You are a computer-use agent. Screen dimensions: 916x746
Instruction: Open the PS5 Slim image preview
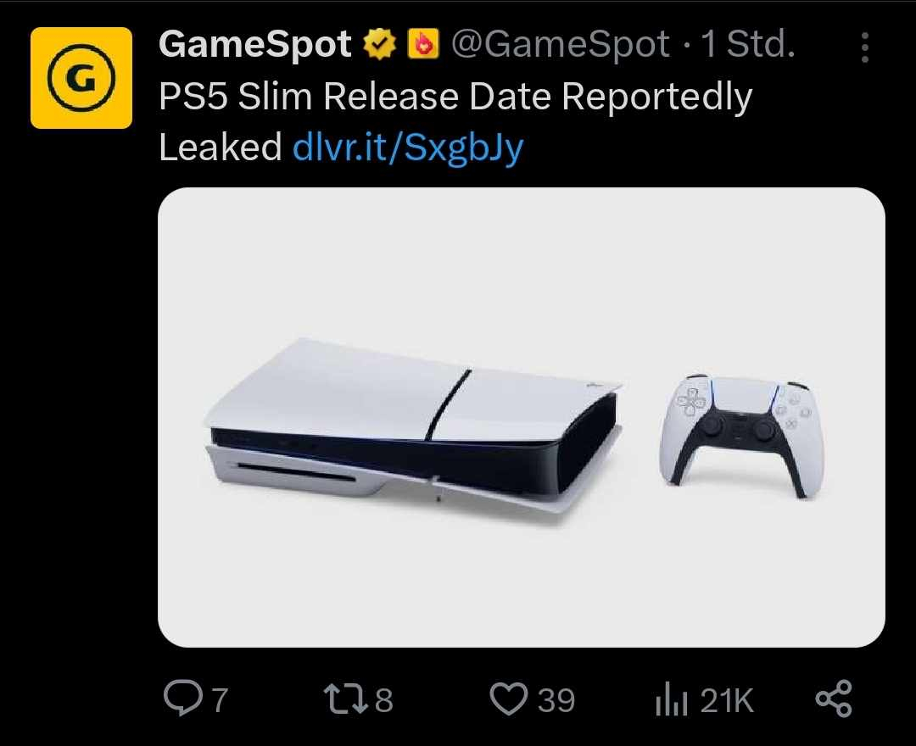pyautogui.click(x=521, y=417)
